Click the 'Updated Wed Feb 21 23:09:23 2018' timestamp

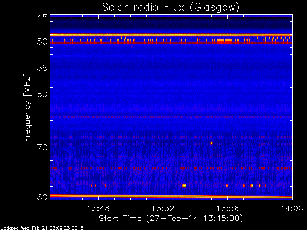[x=42, y=228]
